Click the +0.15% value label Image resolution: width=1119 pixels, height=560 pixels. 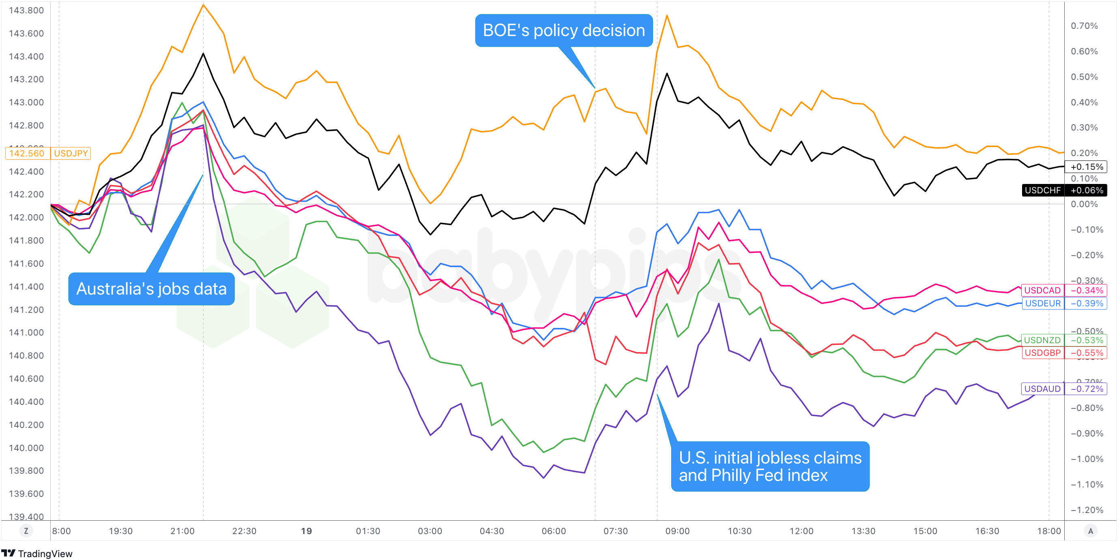[1087, 167]
